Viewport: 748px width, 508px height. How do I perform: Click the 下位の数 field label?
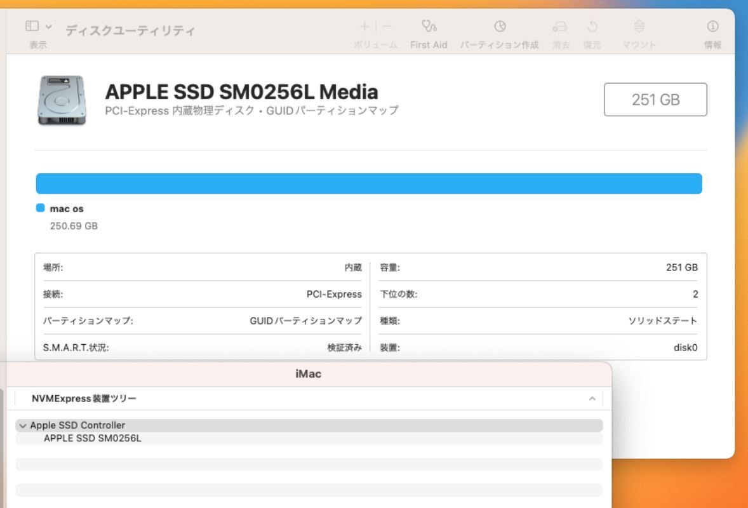pyautogui.click(x=398, y=294)
